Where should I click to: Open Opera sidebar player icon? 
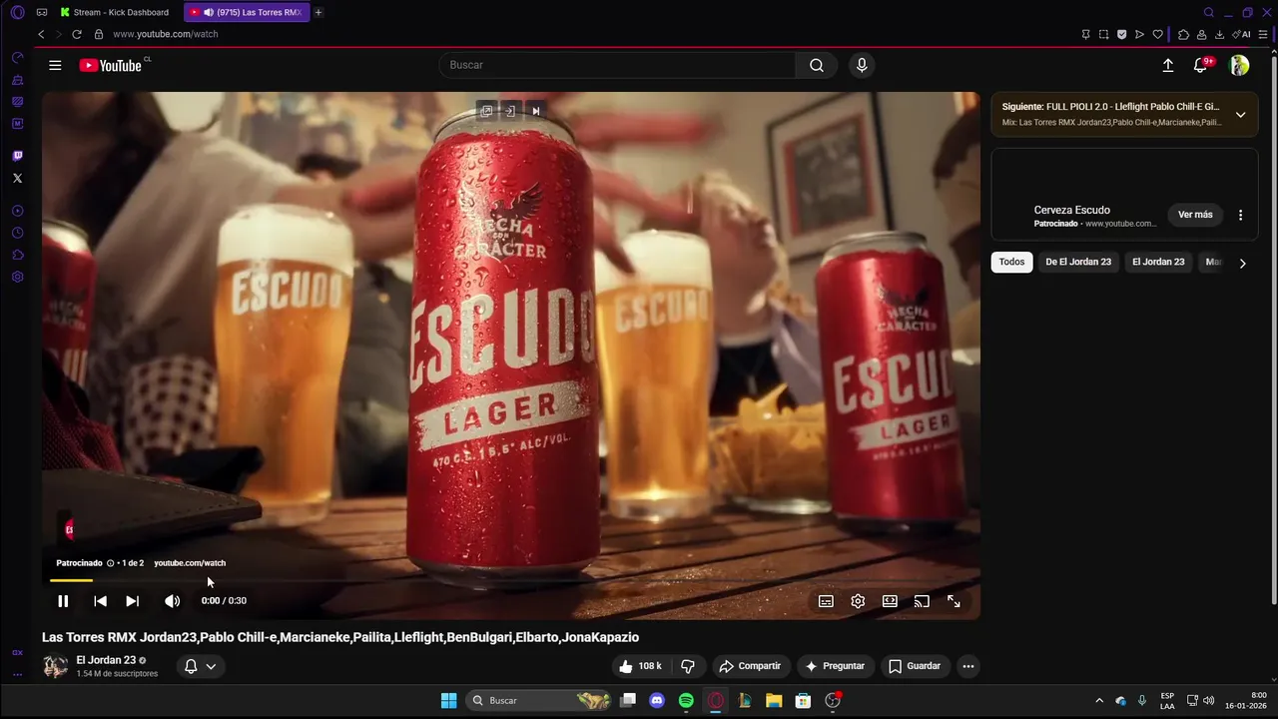[x=17, y=211]
